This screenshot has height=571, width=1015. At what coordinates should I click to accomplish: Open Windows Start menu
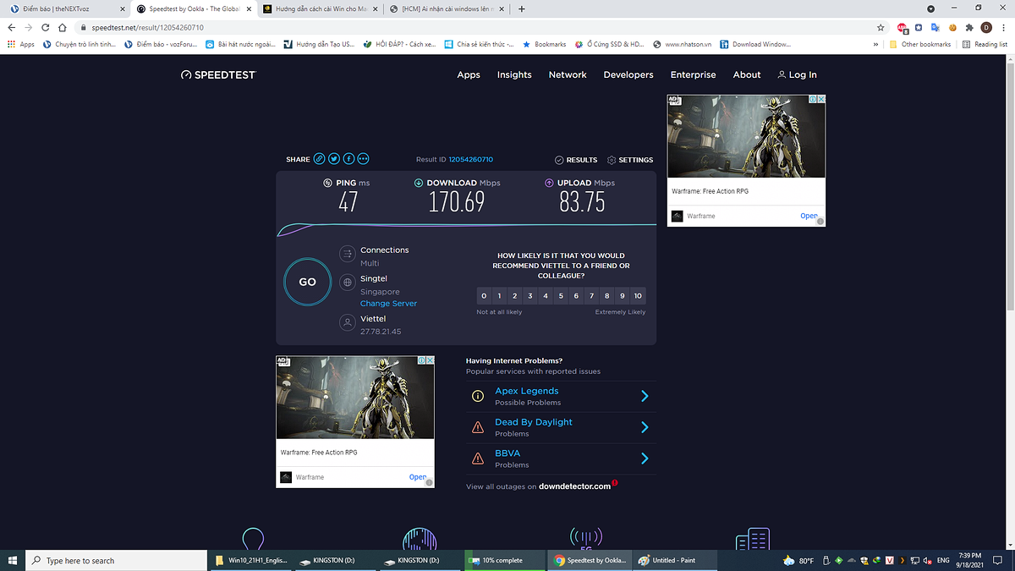tap(12, 560)
